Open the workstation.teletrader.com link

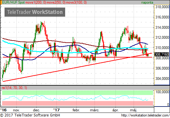145,115
